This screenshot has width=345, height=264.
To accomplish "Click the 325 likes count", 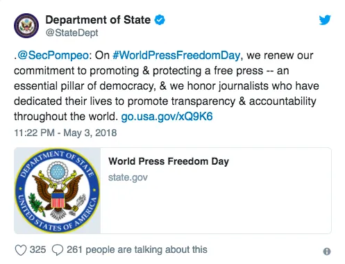I will click(x=37, y=250).
